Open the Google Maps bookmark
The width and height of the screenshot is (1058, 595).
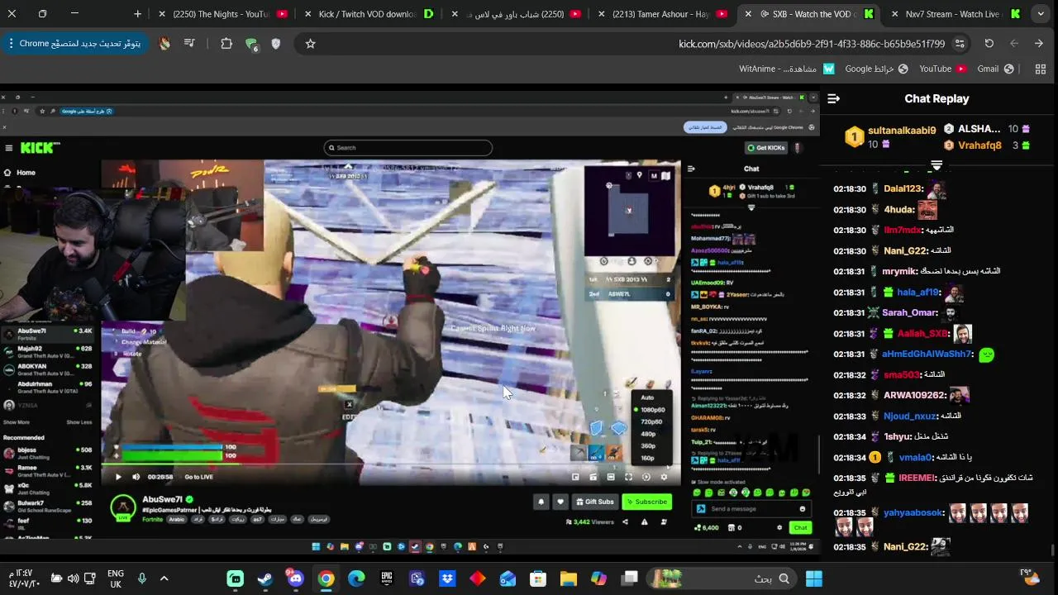(x=876, y=69)
